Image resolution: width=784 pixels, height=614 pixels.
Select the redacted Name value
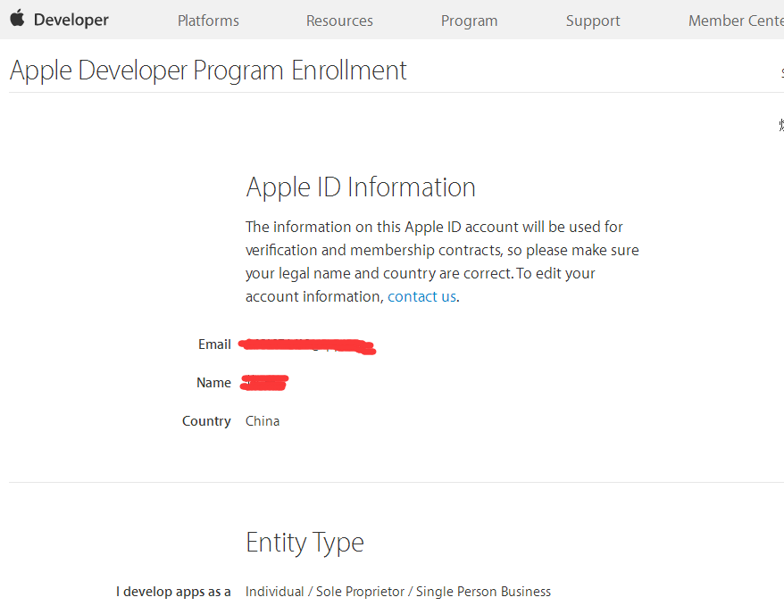click(265, 383)
